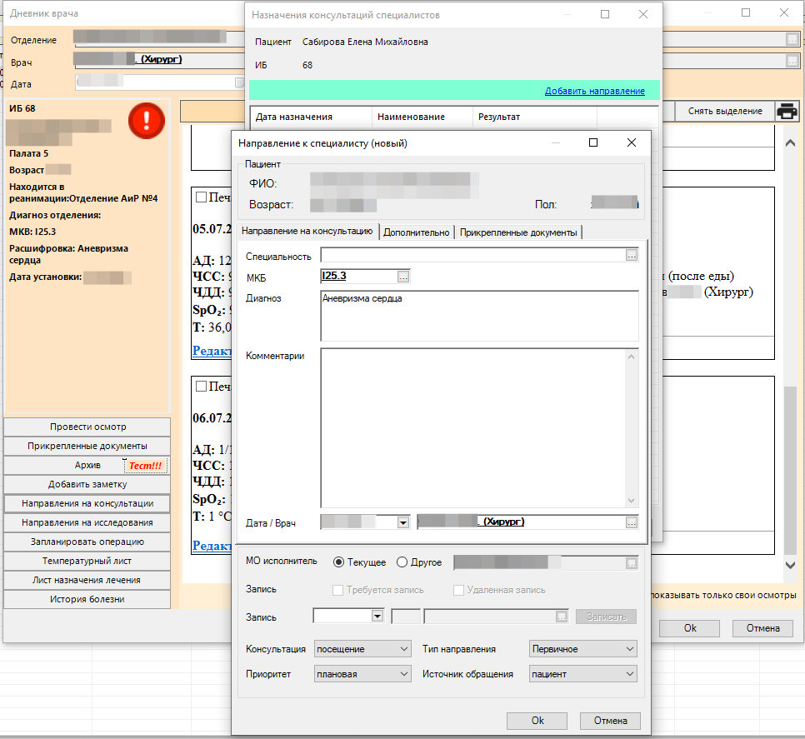Click Наименование column header
The image size is (805, 739).
(x=422, y=117)
